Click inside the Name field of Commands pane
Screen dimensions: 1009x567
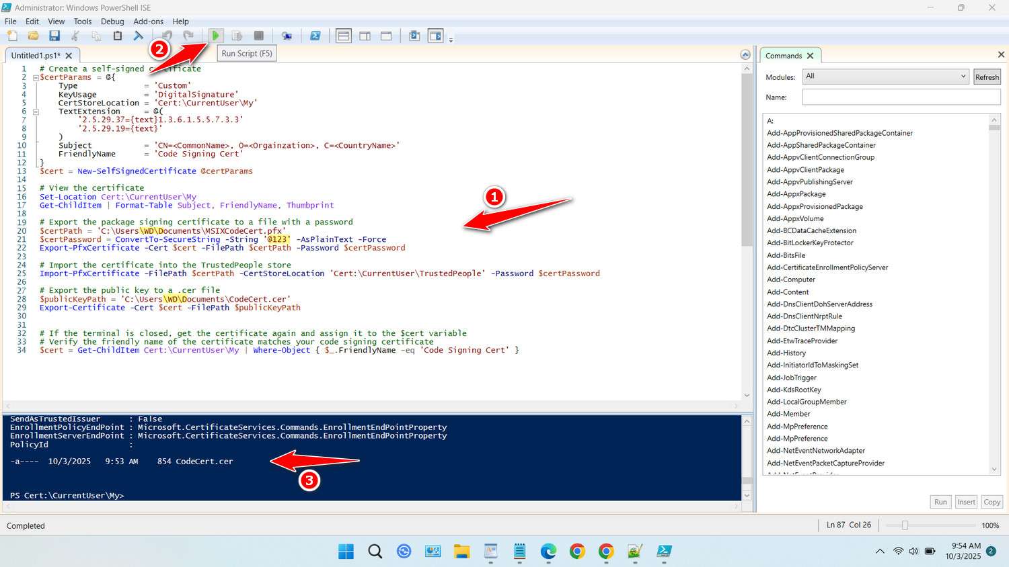(900, 97)
